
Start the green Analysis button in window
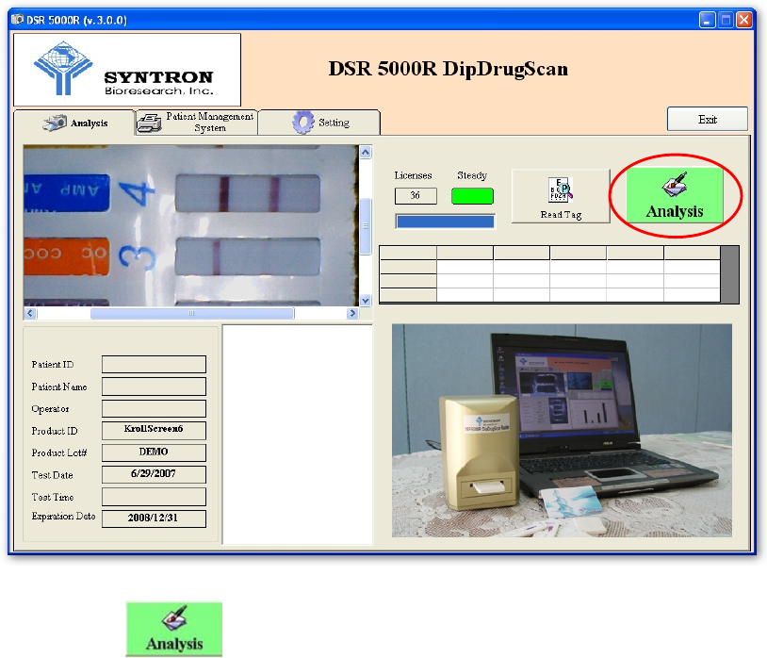(675, 195)
